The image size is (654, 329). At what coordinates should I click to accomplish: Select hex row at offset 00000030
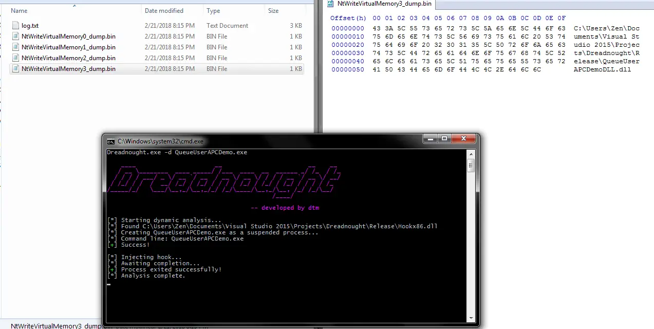pos(485,53)
